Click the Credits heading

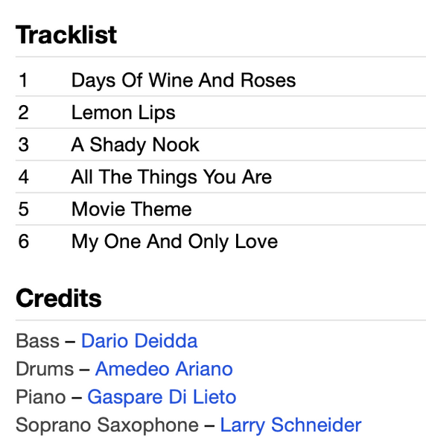pyautogui.click(x=58, y=298)
